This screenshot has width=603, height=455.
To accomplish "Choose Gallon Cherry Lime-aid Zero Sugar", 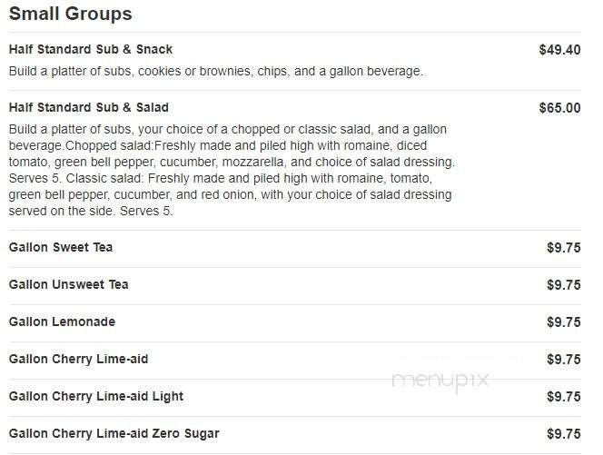I will [114, 434].
